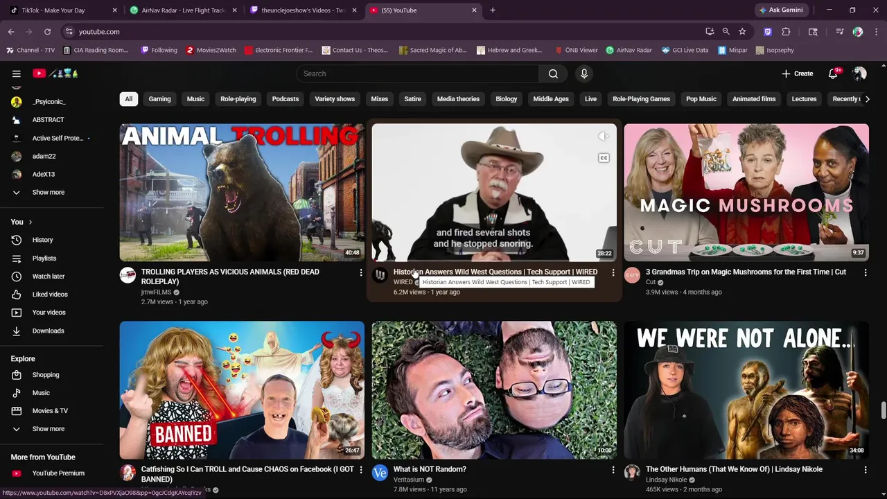The image size is (887, 499).
Task: Select the Variety shows filter chip
Action: coord(335,99)
